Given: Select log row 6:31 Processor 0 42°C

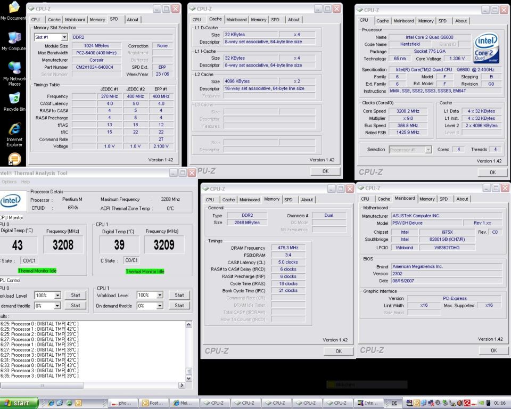Looking at the screenshot, I should pos(39,361).
